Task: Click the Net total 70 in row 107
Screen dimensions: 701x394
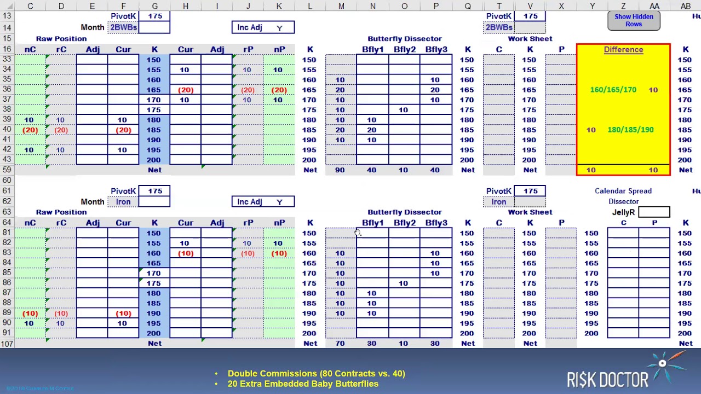Action: [x=340, y=343]
